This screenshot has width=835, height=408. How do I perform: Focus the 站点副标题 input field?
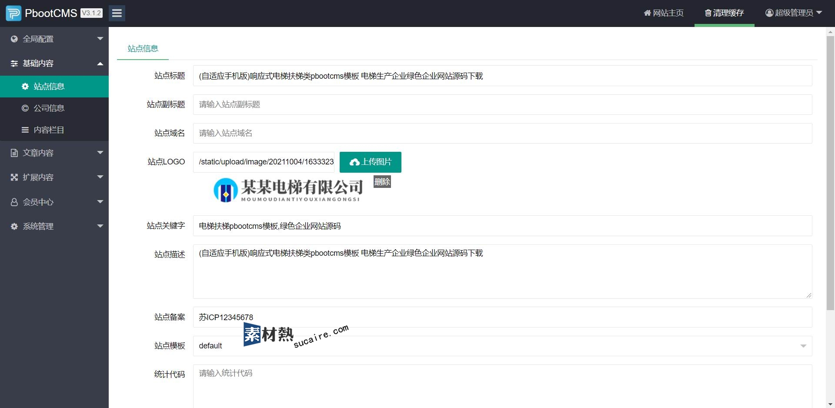(x=502, y=104)
